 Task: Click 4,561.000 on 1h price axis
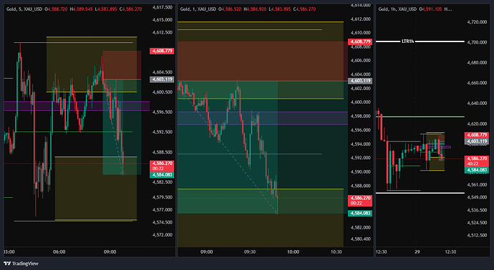pyautogui.click(x=477, y=185)
